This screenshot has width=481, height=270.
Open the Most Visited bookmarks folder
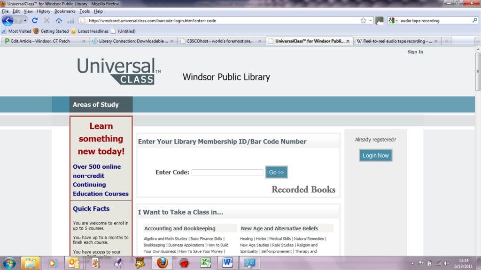coord(16,31)
